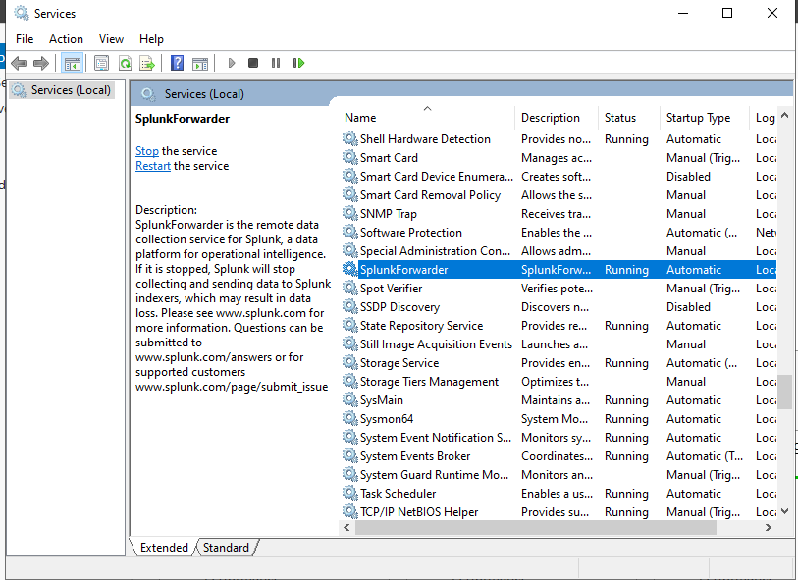Image resolution: width=798 pixels, height=580 pixels.
Task: Click the horizontal scrollbar right arrow
Action: 769,528
